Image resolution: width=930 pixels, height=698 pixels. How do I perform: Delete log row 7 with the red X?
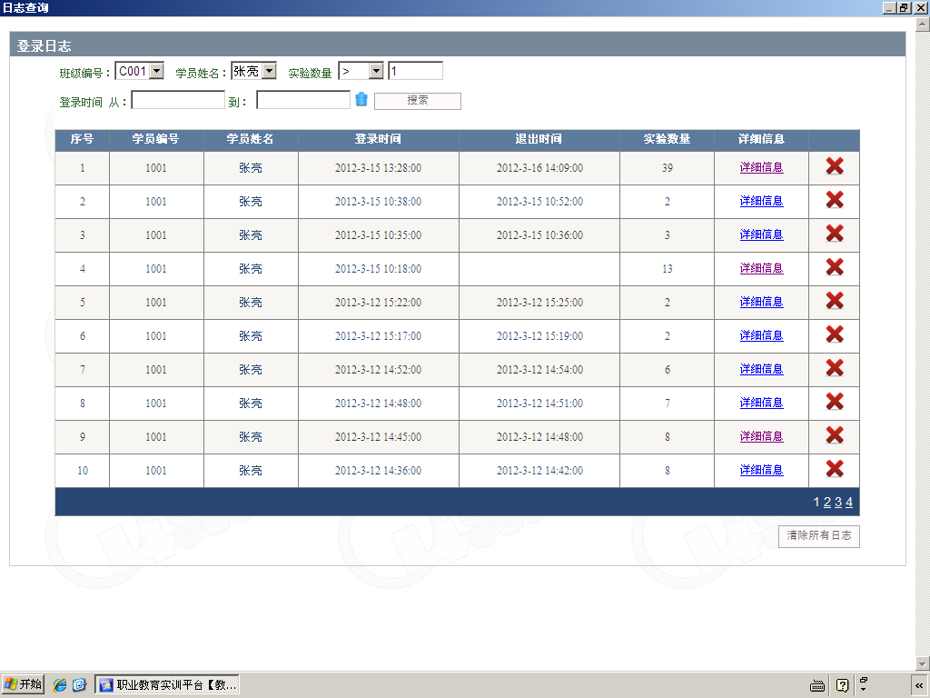pos(834,369)
